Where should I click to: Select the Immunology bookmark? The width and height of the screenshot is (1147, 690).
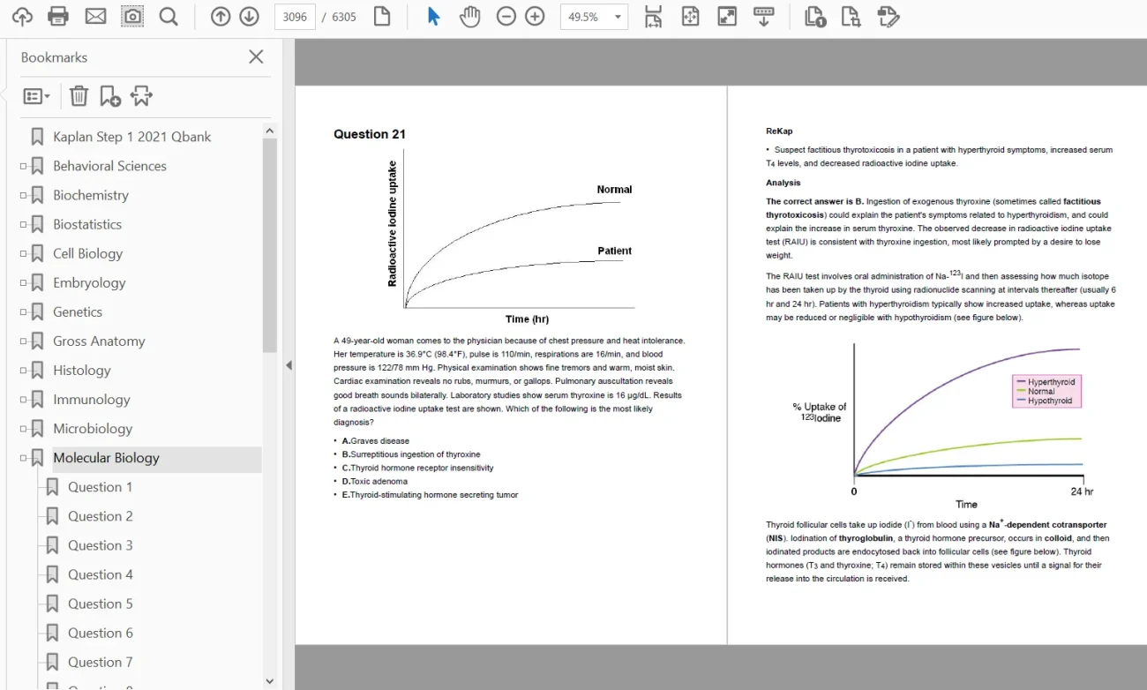tap(91, 400)
